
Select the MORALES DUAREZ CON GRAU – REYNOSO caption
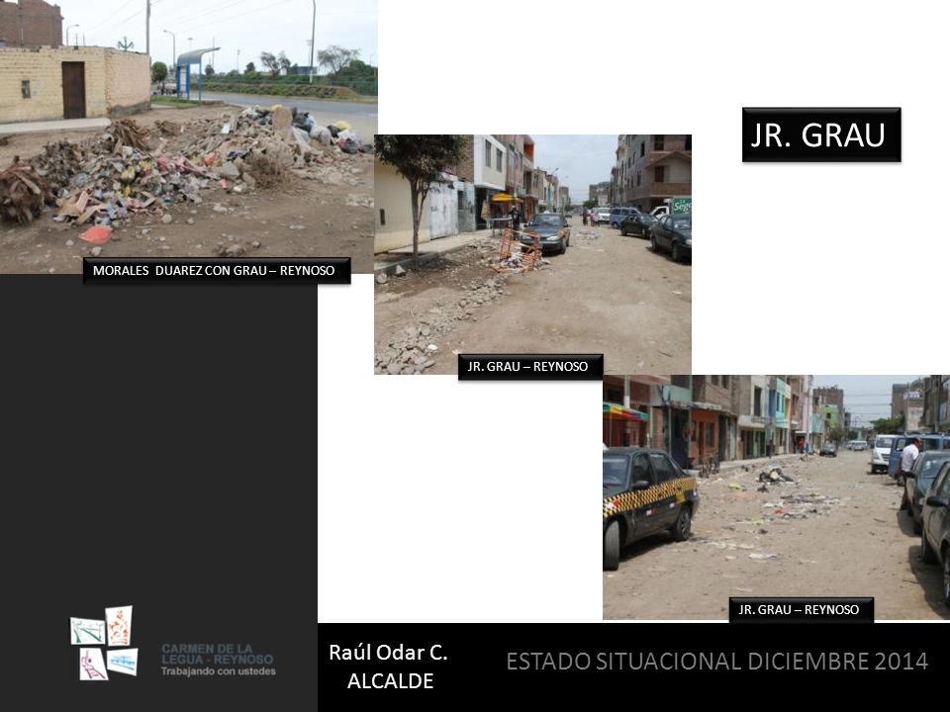tap(217, 271)
